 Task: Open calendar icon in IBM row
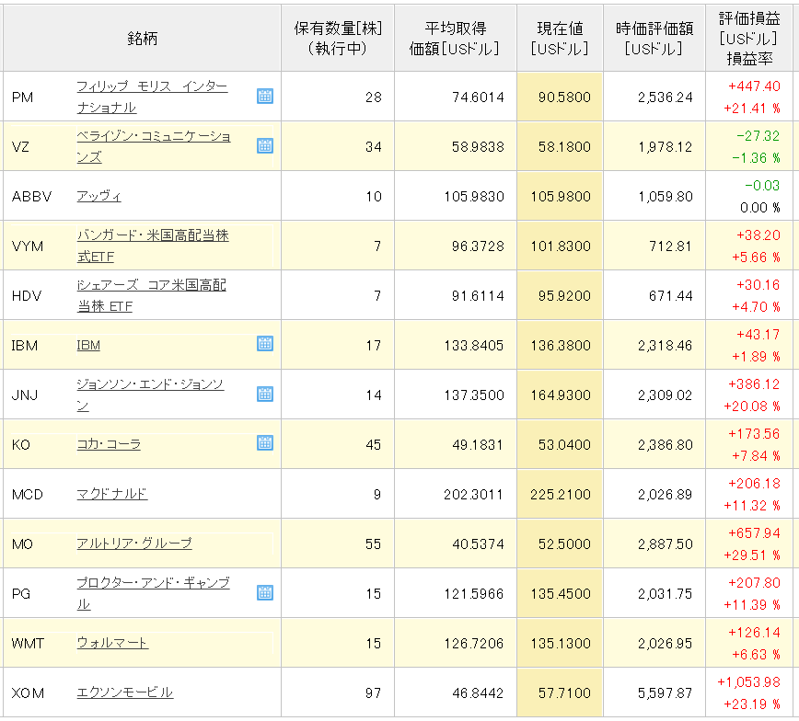pos(265,344)
